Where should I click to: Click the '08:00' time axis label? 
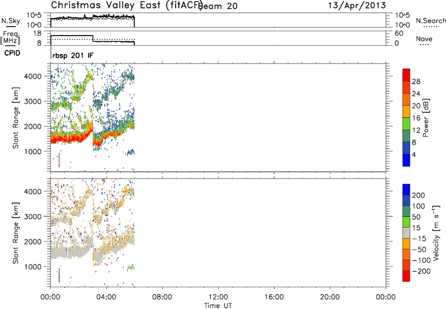[162, 297]
